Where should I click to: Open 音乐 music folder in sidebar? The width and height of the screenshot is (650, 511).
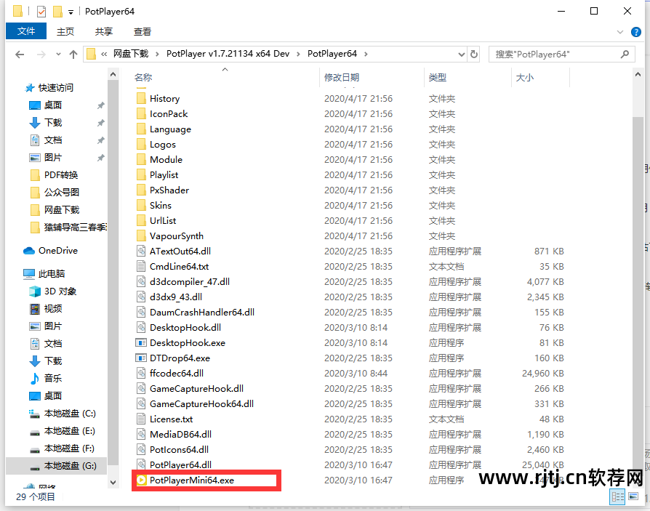[46, 379]
